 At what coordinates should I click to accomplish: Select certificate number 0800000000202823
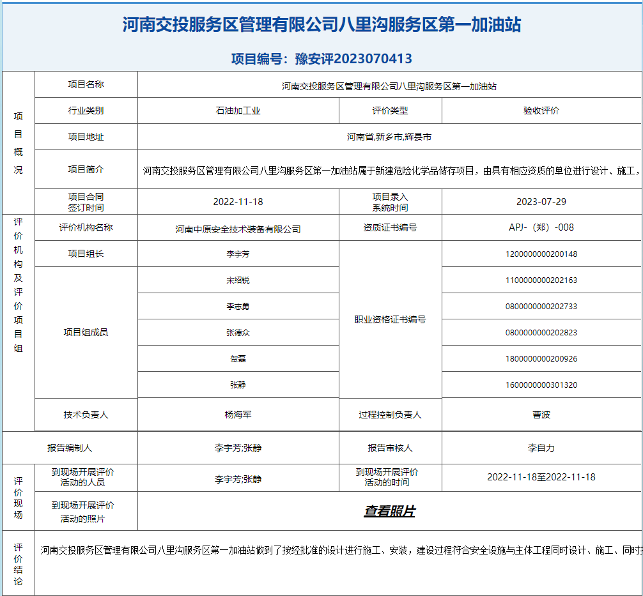541,333
